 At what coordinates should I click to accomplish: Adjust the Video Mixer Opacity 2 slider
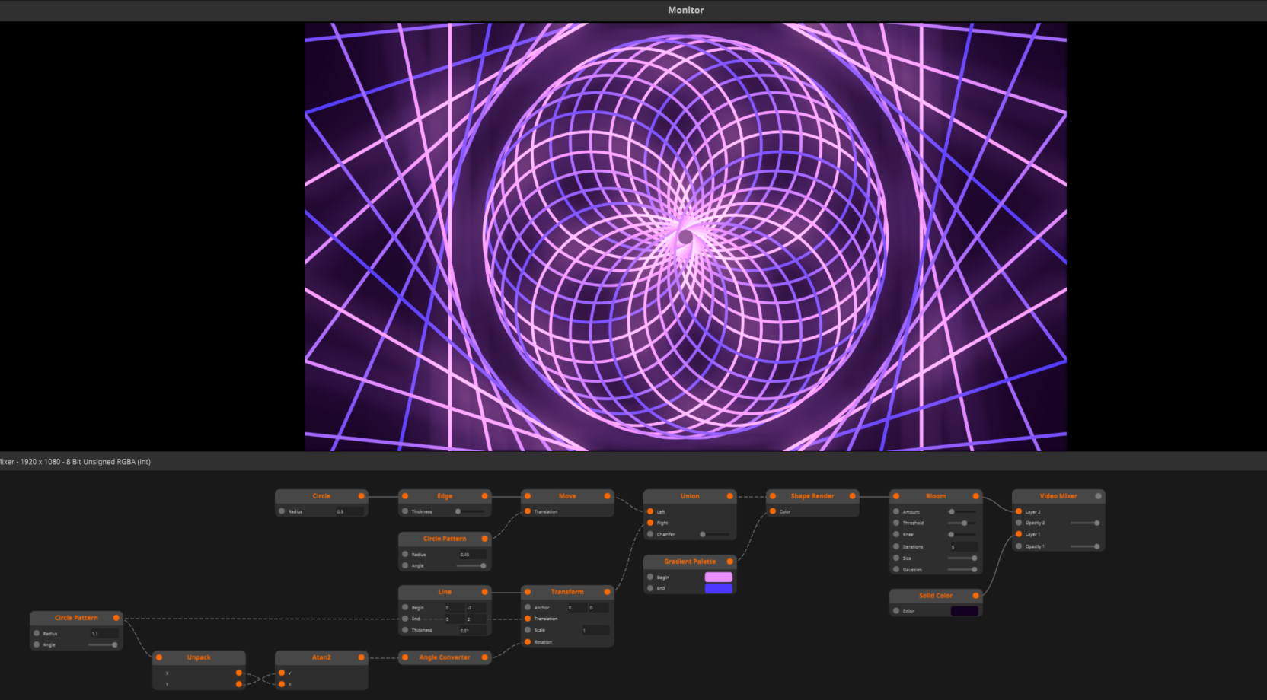pyautogui.click(x=1084, y=523)
